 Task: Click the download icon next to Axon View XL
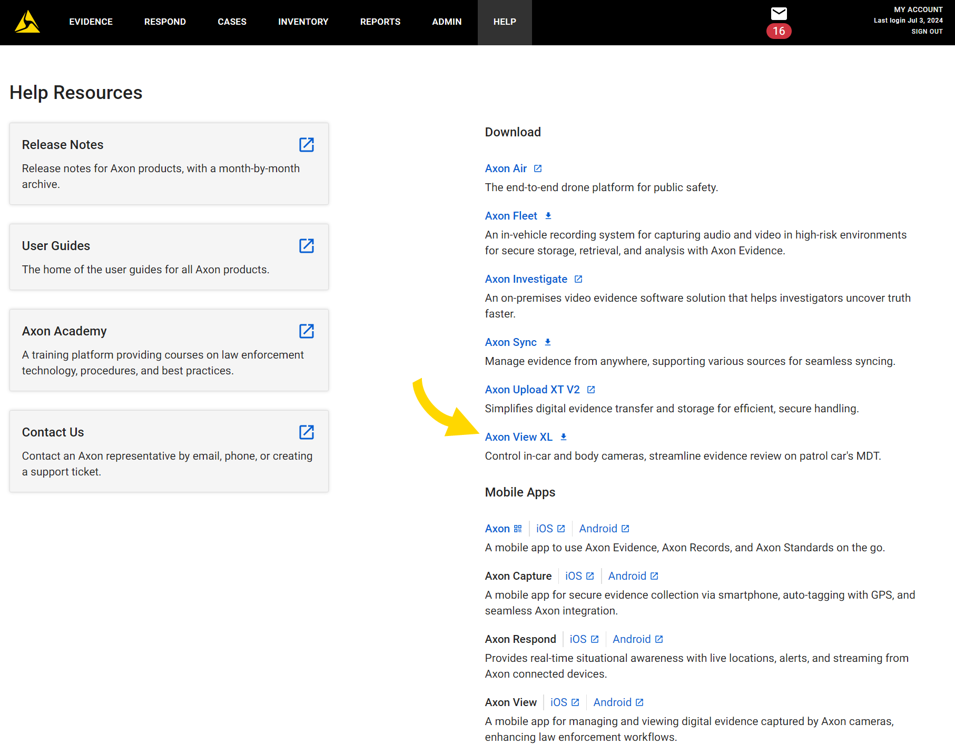click(564, 437)
